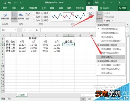Image resolution: width=130 pixels, height=101 pixels.
Task: Click the Normal view icon in status bar
Action: (83, 99)
